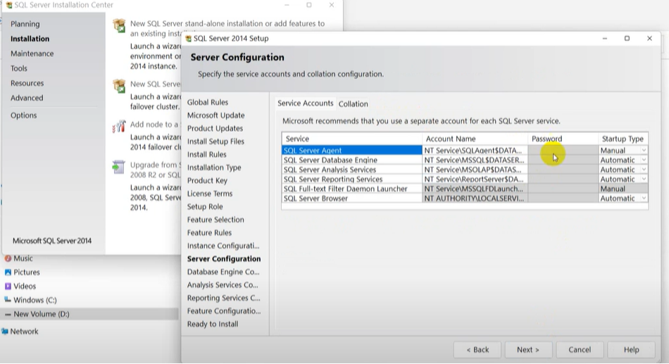669x364 pixels.
Task: Open the Pictures folder icon
Action: (x=8, y=272)
